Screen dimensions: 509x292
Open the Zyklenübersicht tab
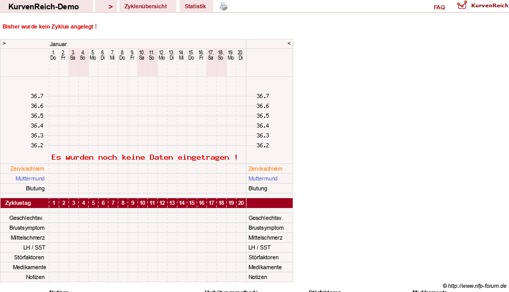pos(145,7)
